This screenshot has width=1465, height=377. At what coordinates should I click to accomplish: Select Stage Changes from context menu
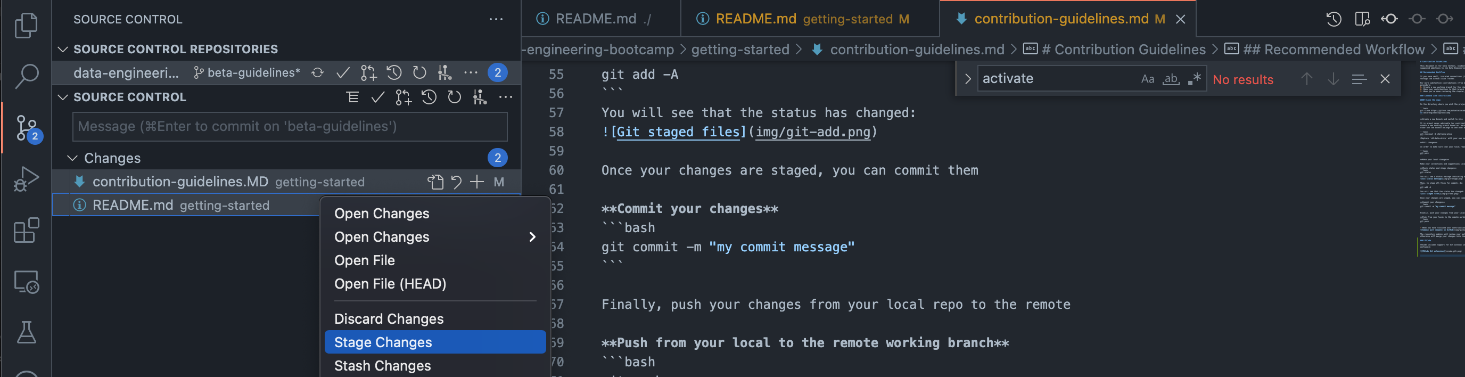tap(383, 342)
